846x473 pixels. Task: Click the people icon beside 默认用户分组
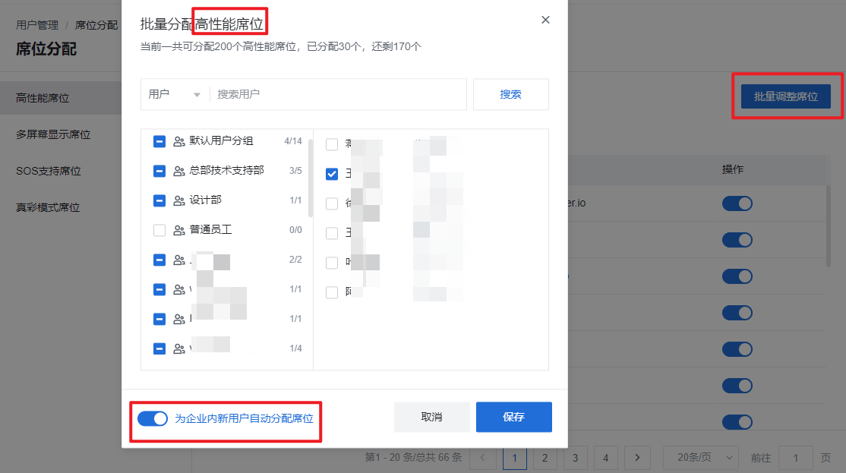tap(179, 141)
